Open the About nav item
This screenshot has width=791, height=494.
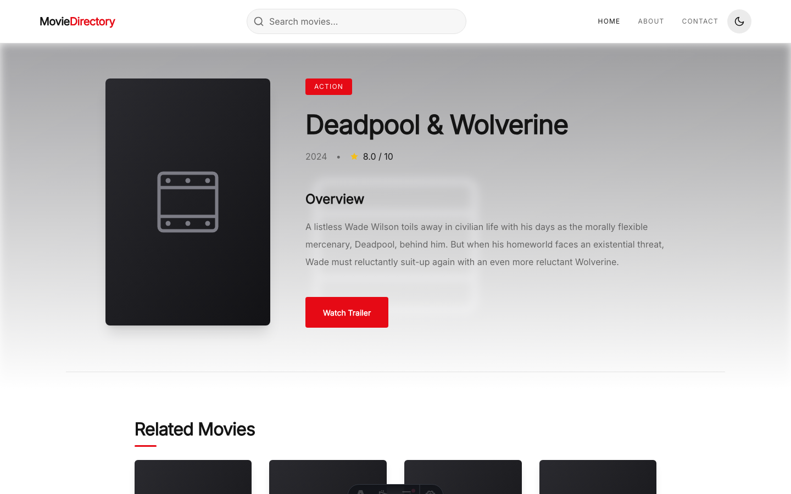(651, 21)
